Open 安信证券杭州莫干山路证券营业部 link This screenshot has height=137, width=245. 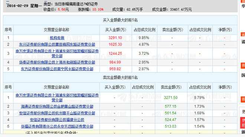point(57,113)
